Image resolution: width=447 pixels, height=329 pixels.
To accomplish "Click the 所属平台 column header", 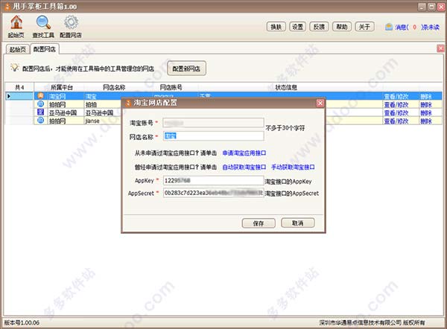I will tap(62, 87).
